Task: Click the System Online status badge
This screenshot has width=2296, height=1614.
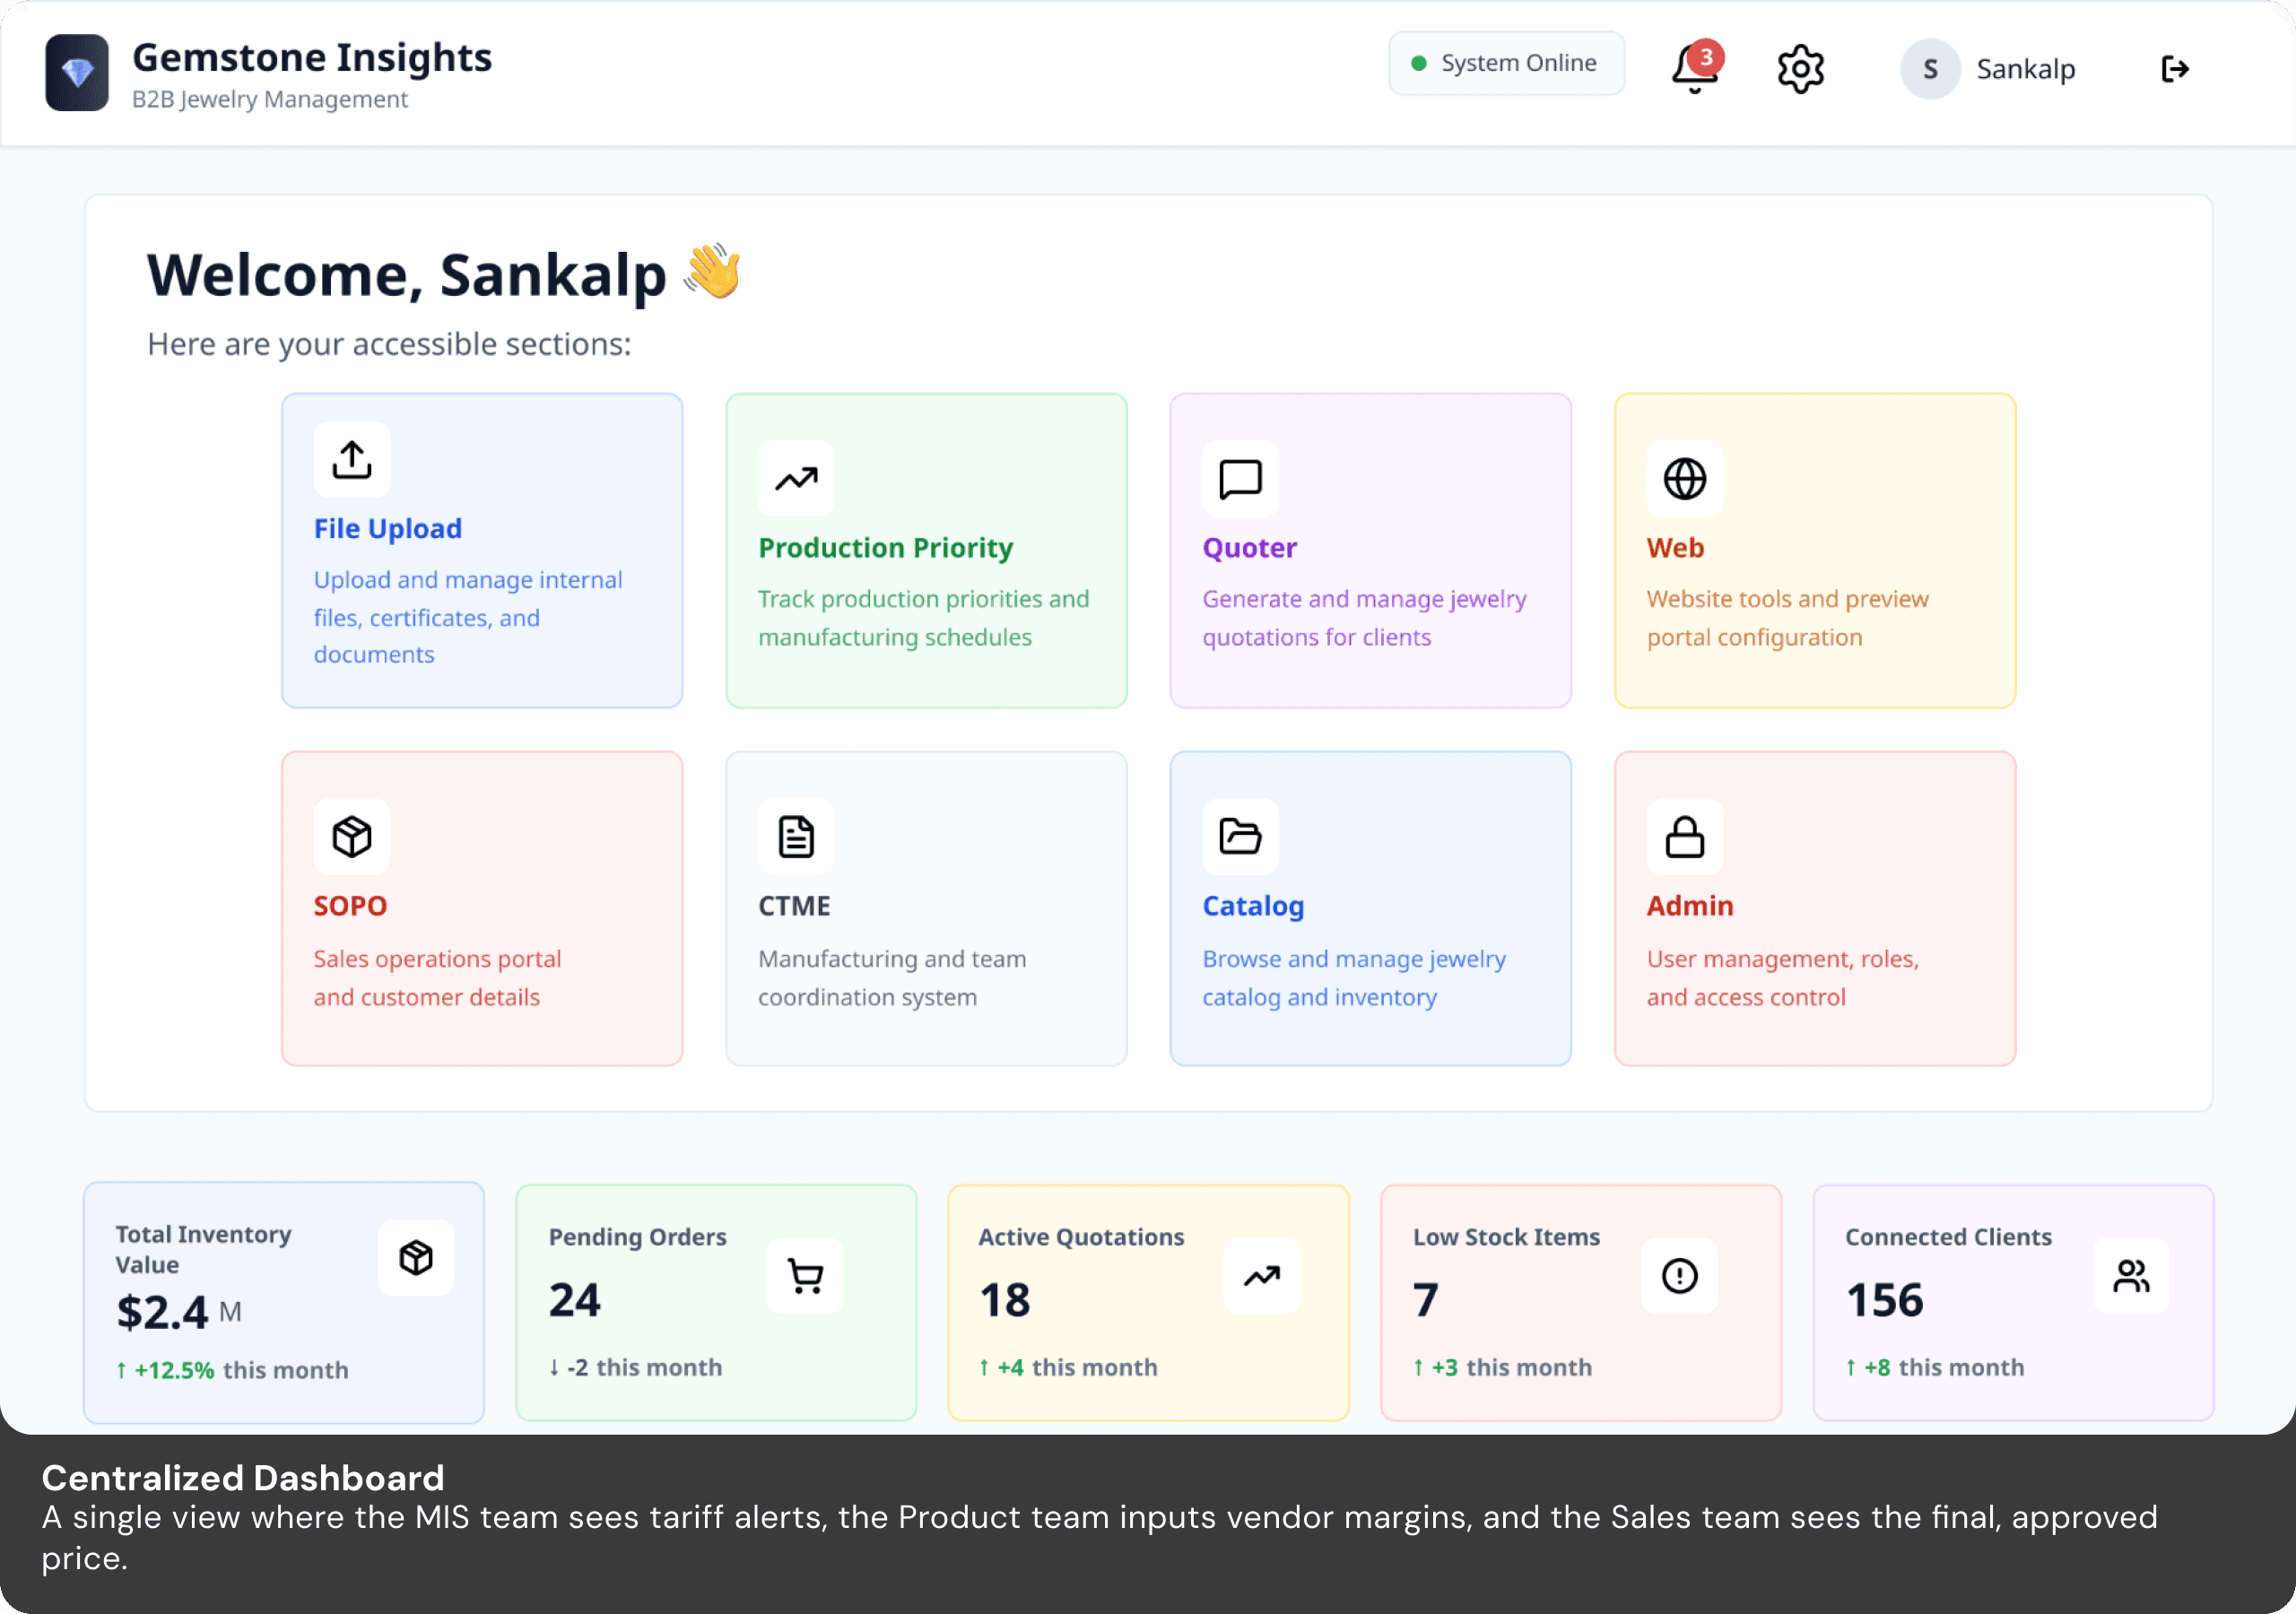Action: 1505,63
